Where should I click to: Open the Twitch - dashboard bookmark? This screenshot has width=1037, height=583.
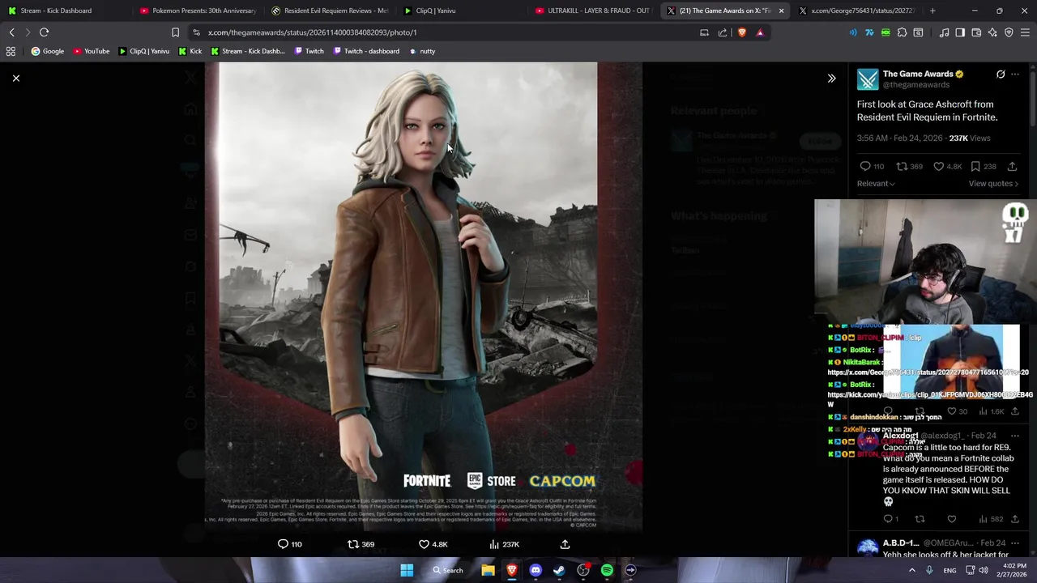(x=365, y=51)
